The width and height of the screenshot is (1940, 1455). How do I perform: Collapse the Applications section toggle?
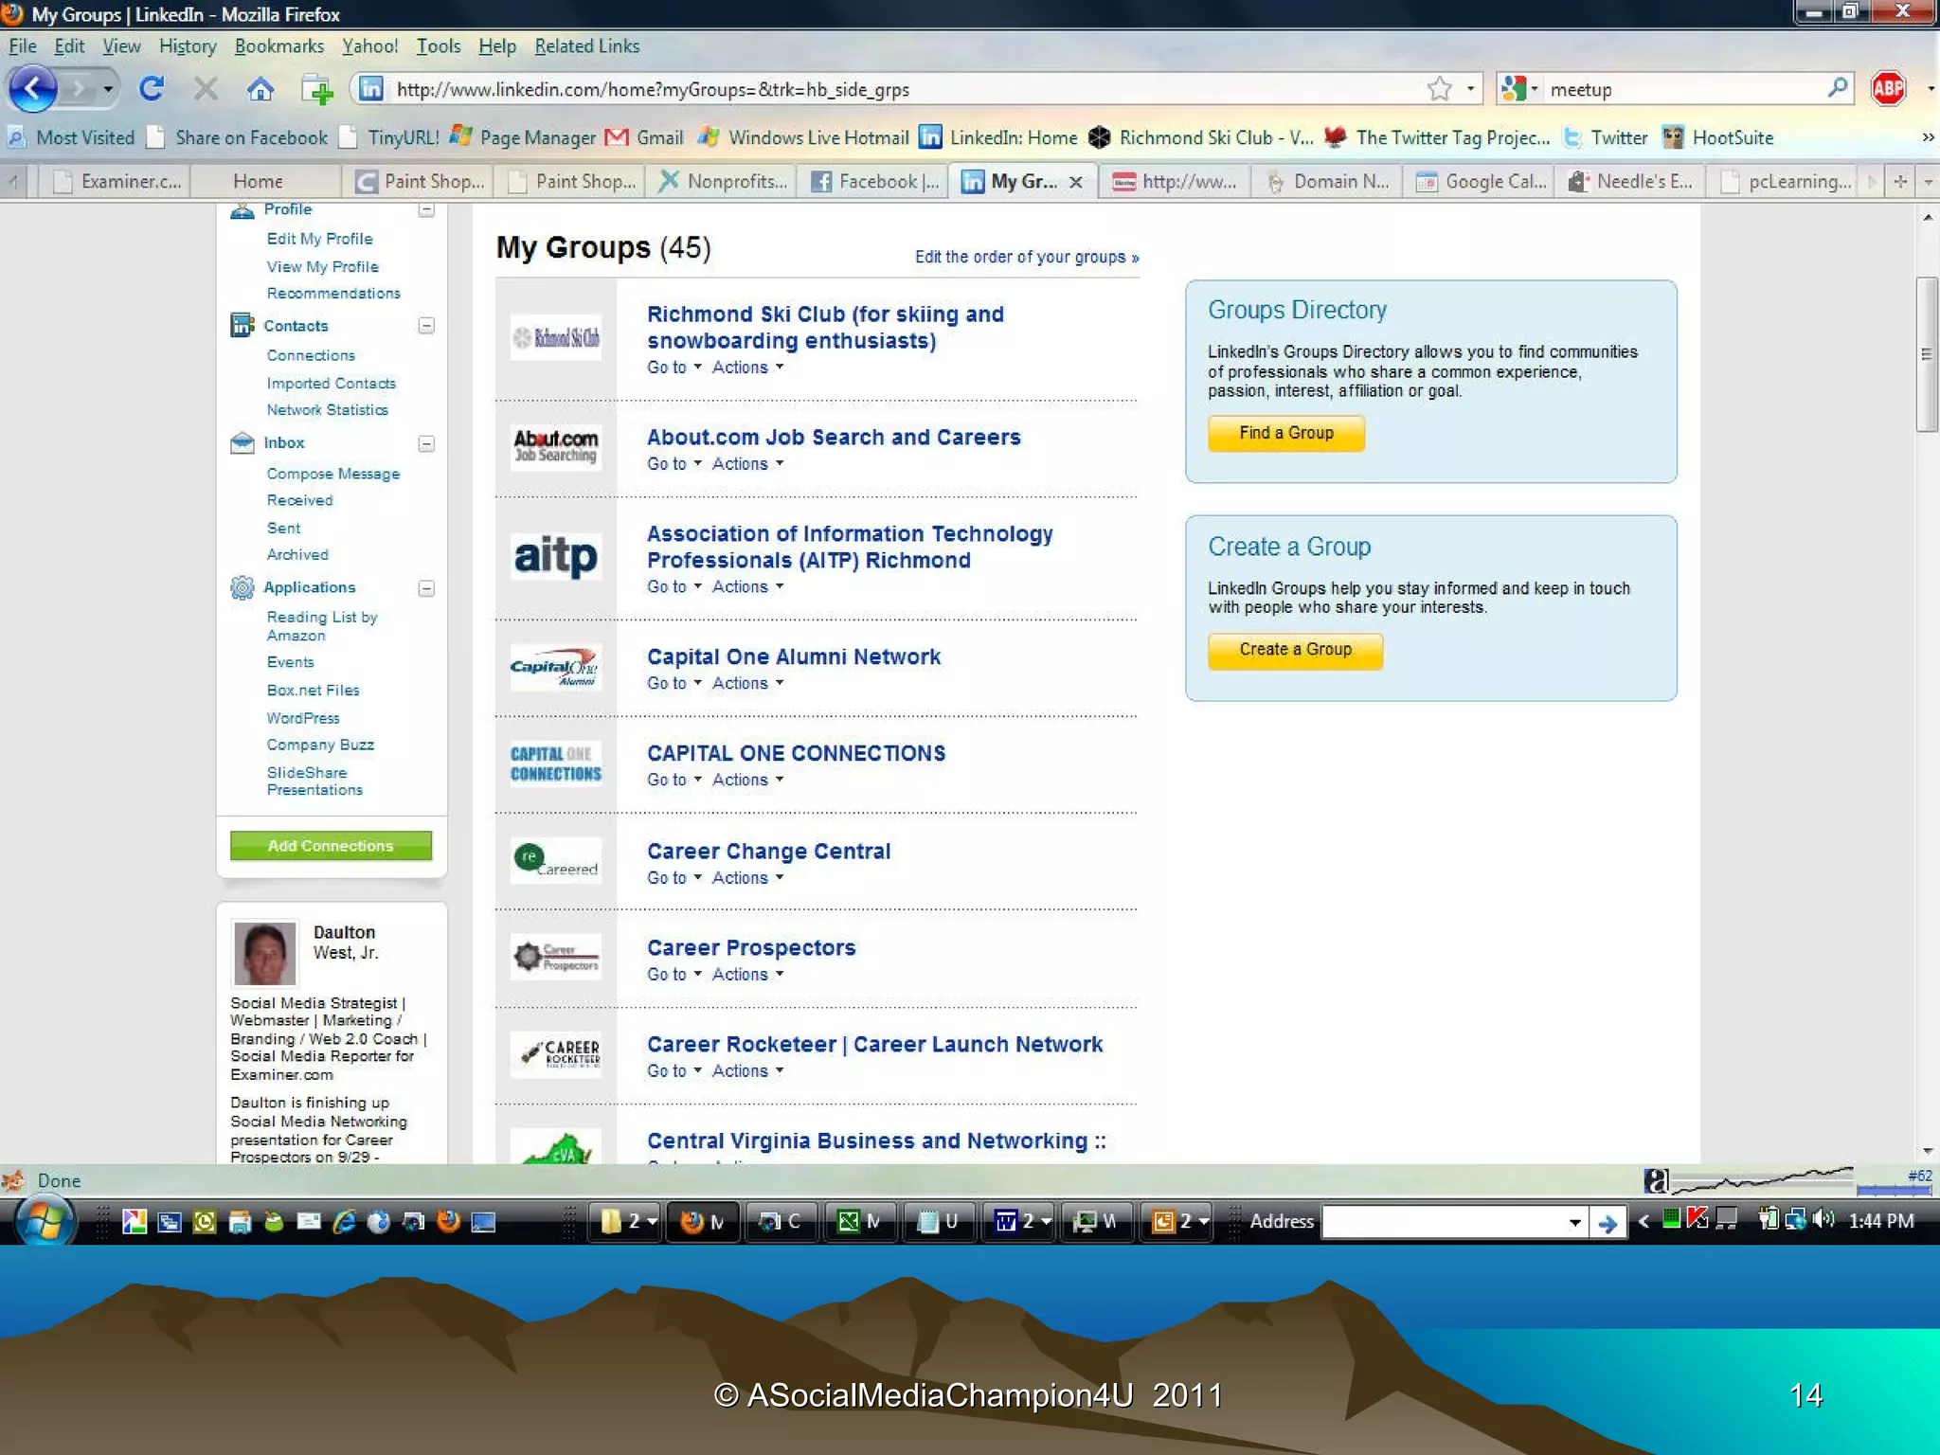426,588
